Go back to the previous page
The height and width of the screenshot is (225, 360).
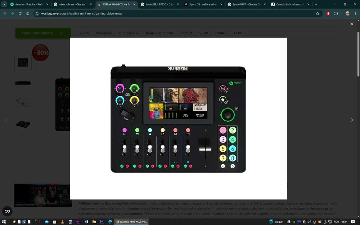click(5, 14)
